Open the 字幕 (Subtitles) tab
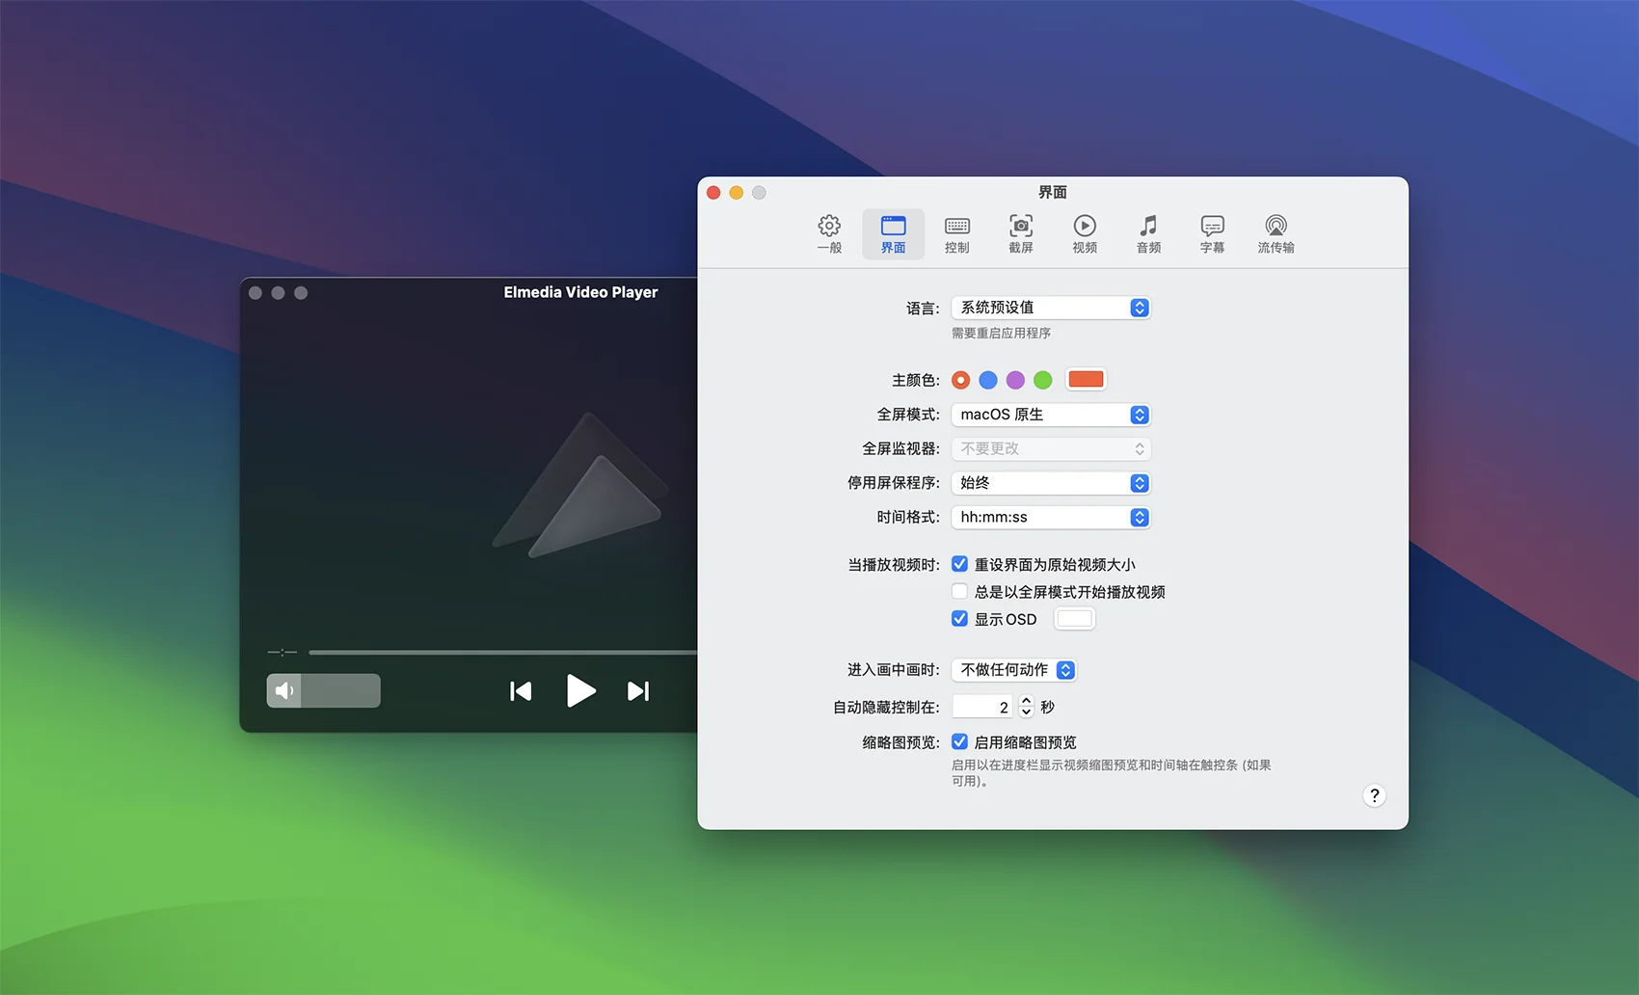This screenshot has height=995, width=1639. (1212, 234)
